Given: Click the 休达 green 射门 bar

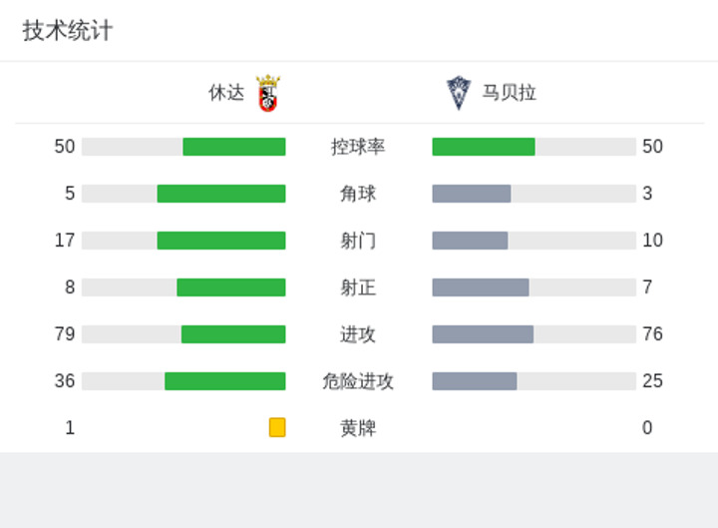Looking at the screenshot, I should 221,241.
